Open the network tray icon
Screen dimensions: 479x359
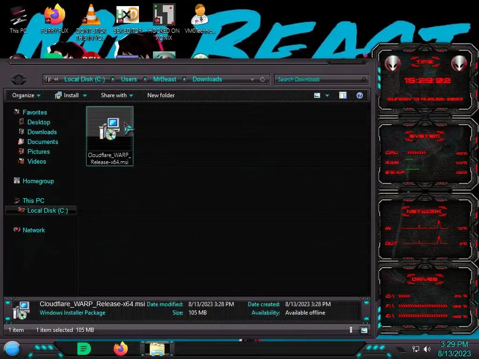[415, 349]
